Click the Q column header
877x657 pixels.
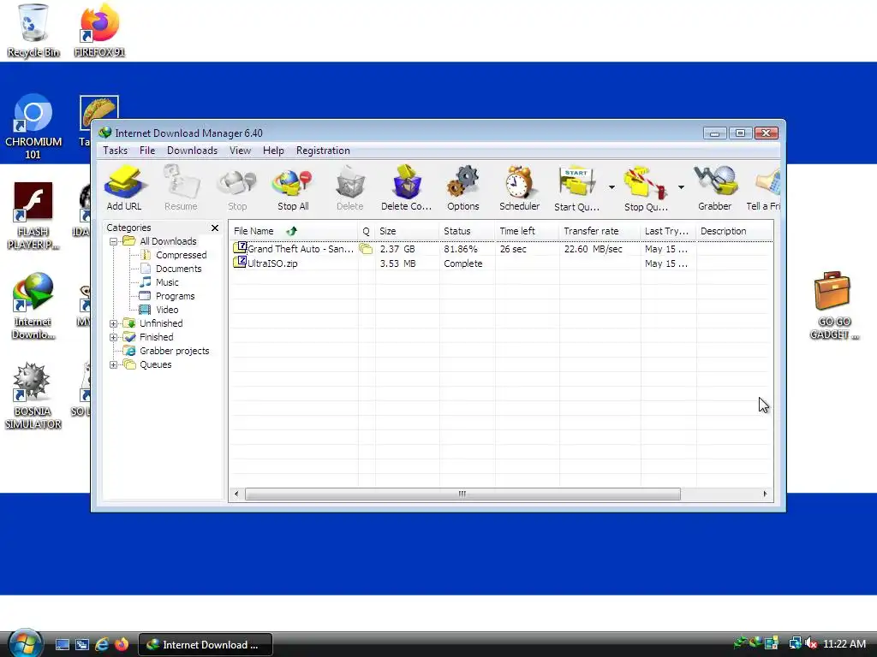tap(367, 231)
